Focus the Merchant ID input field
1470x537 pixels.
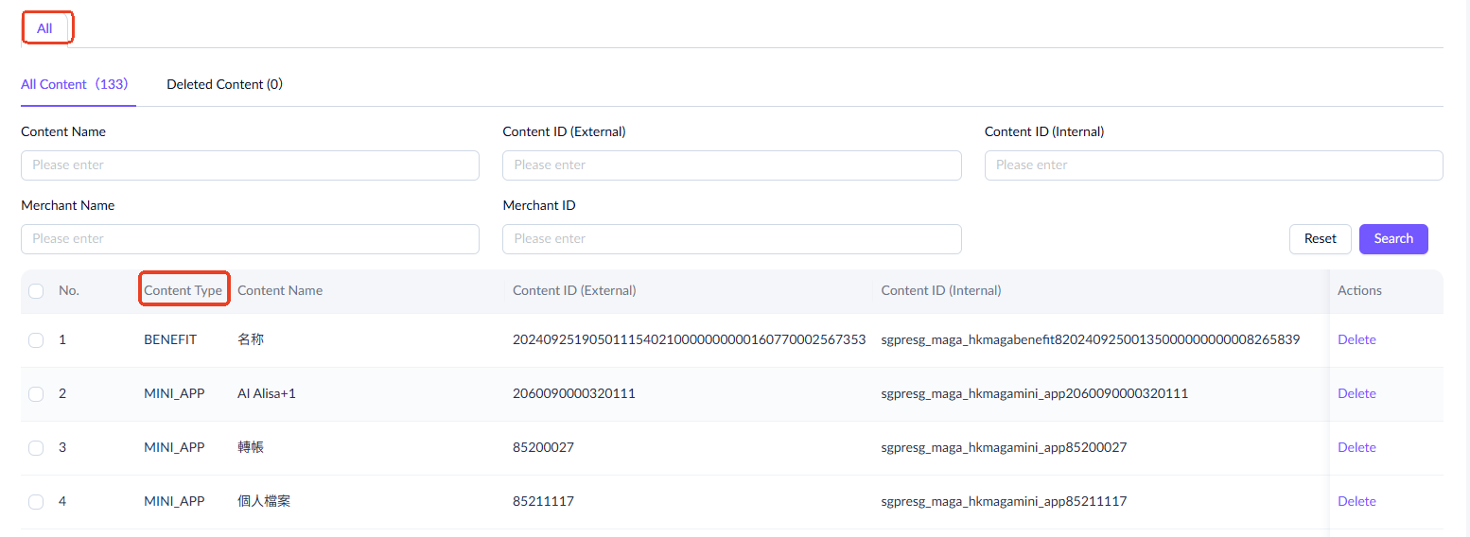click(731, 239)
